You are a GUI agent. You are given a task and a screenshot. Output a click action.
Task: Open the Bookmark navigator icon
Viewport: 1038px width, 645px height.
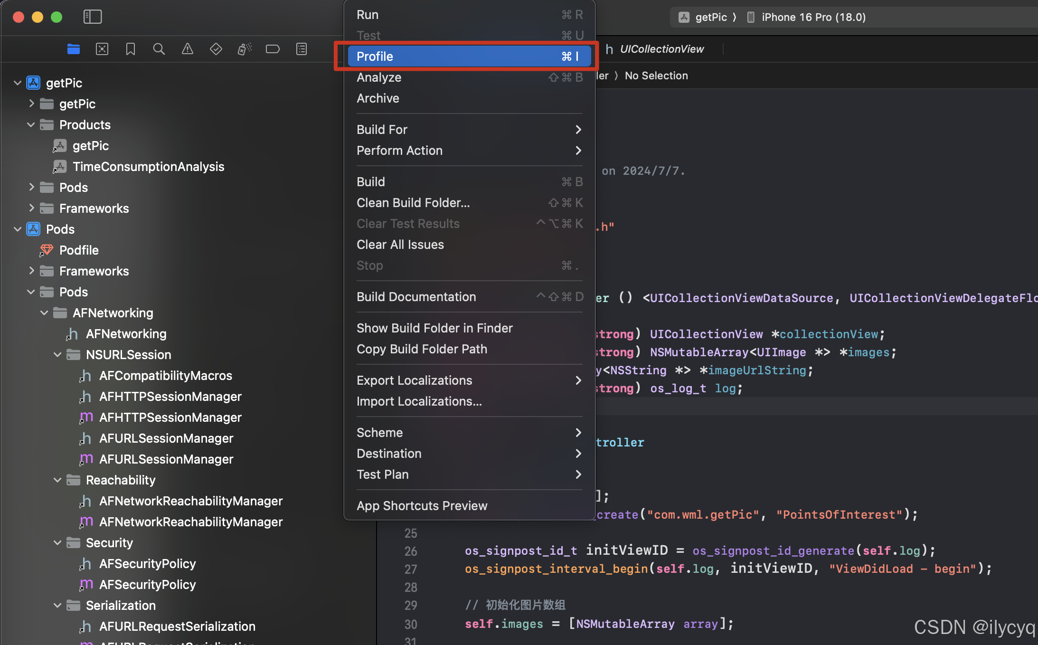(131, 49)
